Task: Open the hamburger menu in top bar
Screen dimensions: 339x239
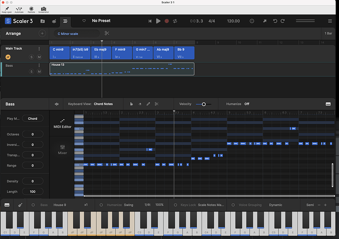Action: (x=65, y=21)
